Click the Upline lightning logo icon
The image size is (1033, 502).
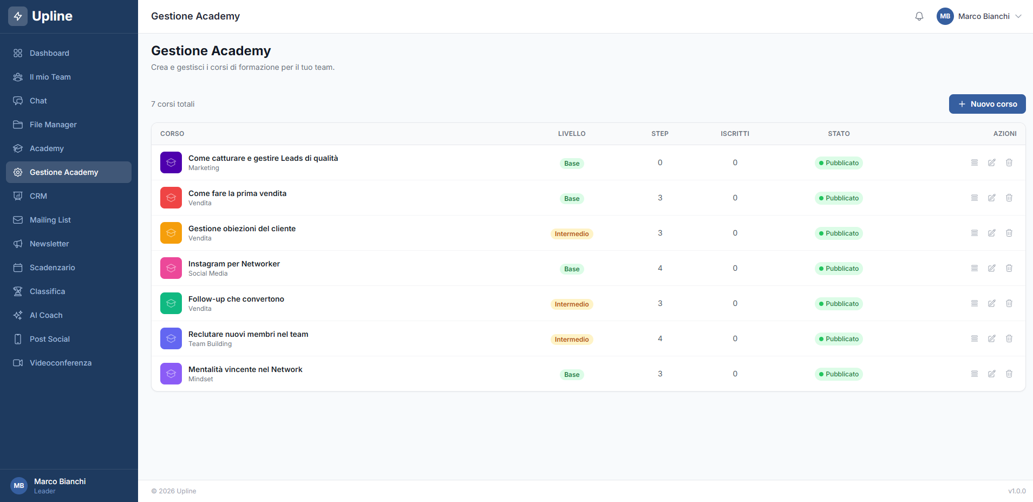tap(18, 16)
